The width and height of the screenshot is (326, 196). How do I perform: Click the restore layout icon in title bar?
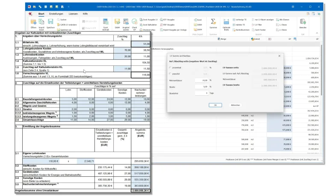(293, 7)
